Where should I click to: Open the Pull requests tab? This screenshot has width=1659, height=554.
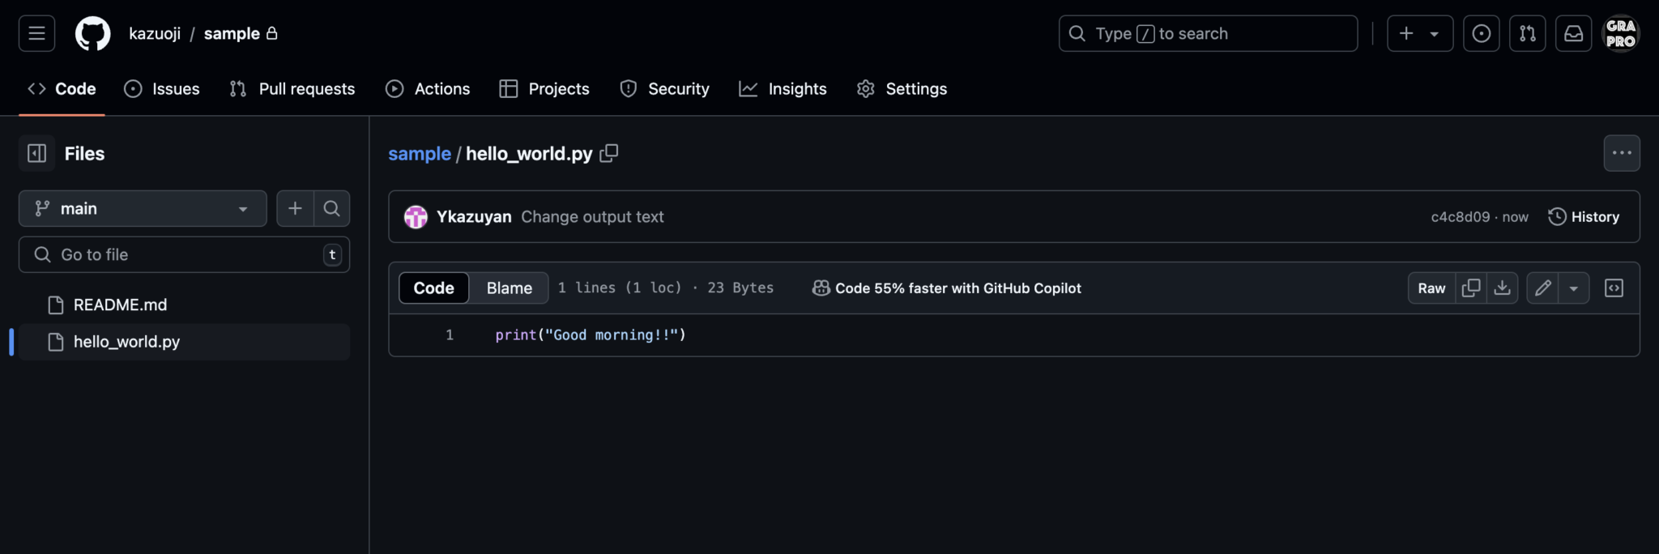coord(292,89)
